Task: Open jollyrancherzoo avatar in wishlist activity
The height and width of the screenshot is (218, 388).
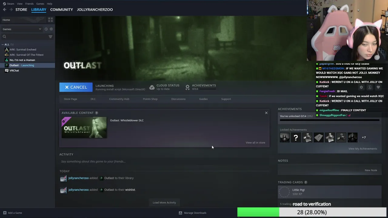Action: pos(63,190)
